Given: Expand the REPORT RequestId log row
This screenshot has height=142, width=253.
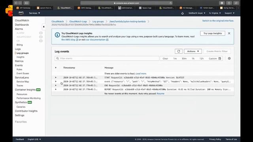Looking at the screenshot, I should coord(56,90).
